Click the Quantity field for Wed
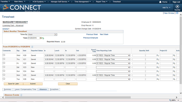 [139, 56]
